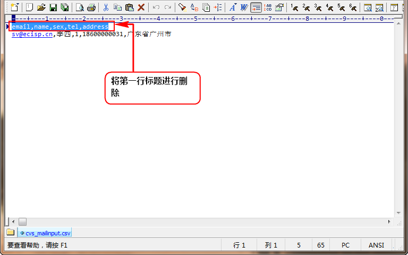Screen dimensions: 408x255
Task: Expand the new document dropdown icon
Action: (15, 7)
